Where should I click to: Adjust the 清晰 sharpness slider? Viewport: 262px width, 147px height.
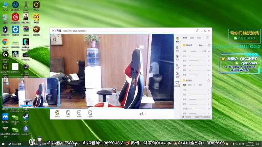pyautogui.click(x=197, y=66)
